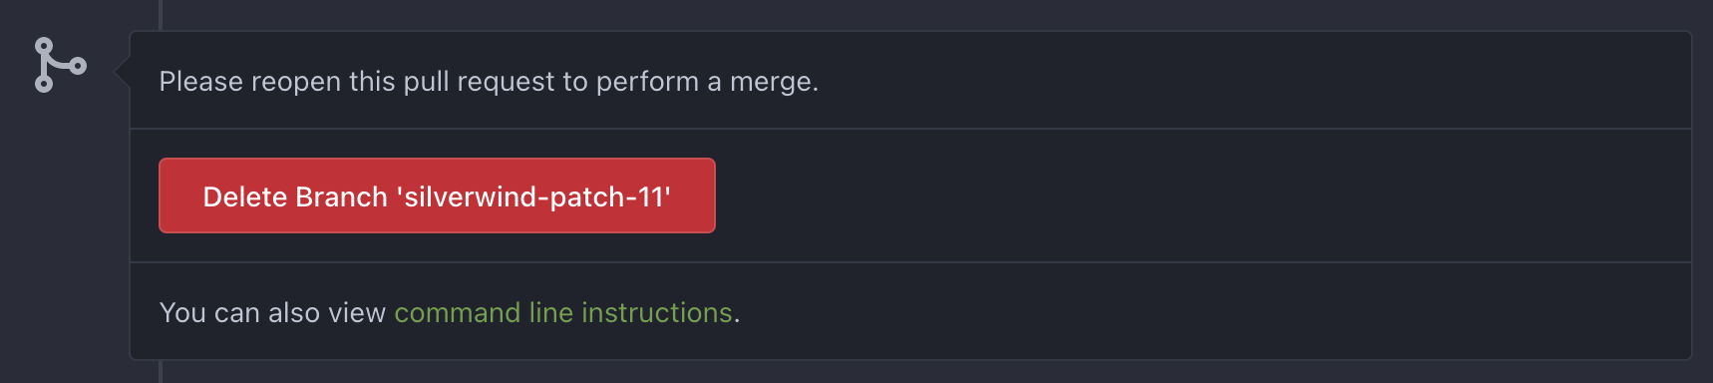
Task: Click the 'Please reopen this pull request' message
Action: pyautogui.click(x=489, y=81)
